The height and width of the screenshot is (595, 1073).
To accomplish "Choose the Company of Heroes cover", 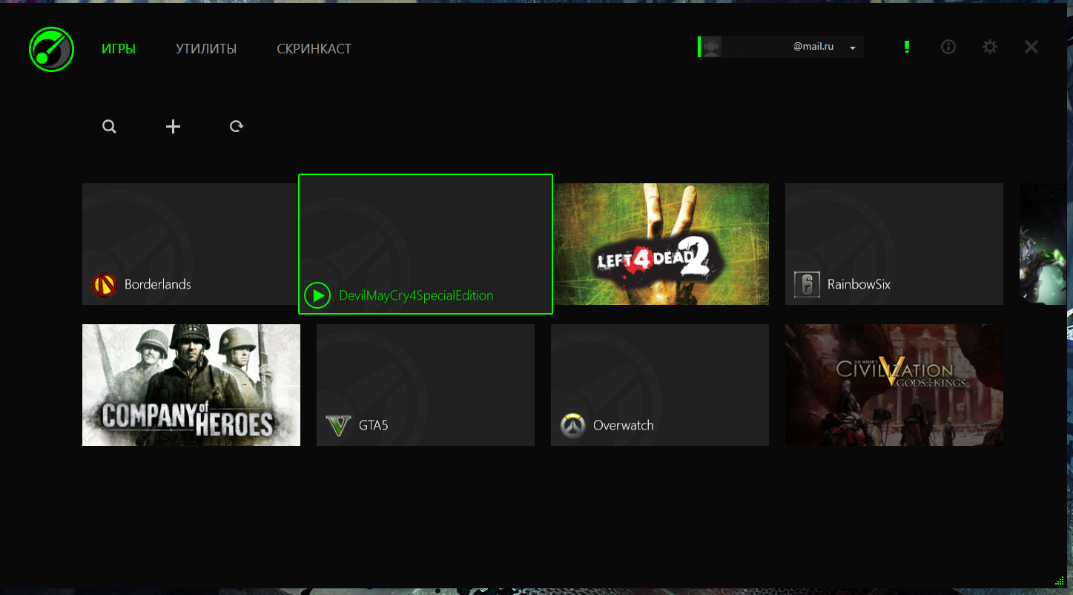I will coord(191,385).
